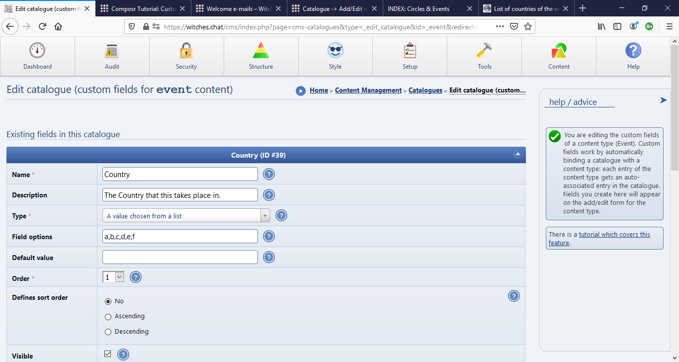Open the Style section icon
Image resolution: width=679 pixels, height=362 pixels.
click(336, 56)
